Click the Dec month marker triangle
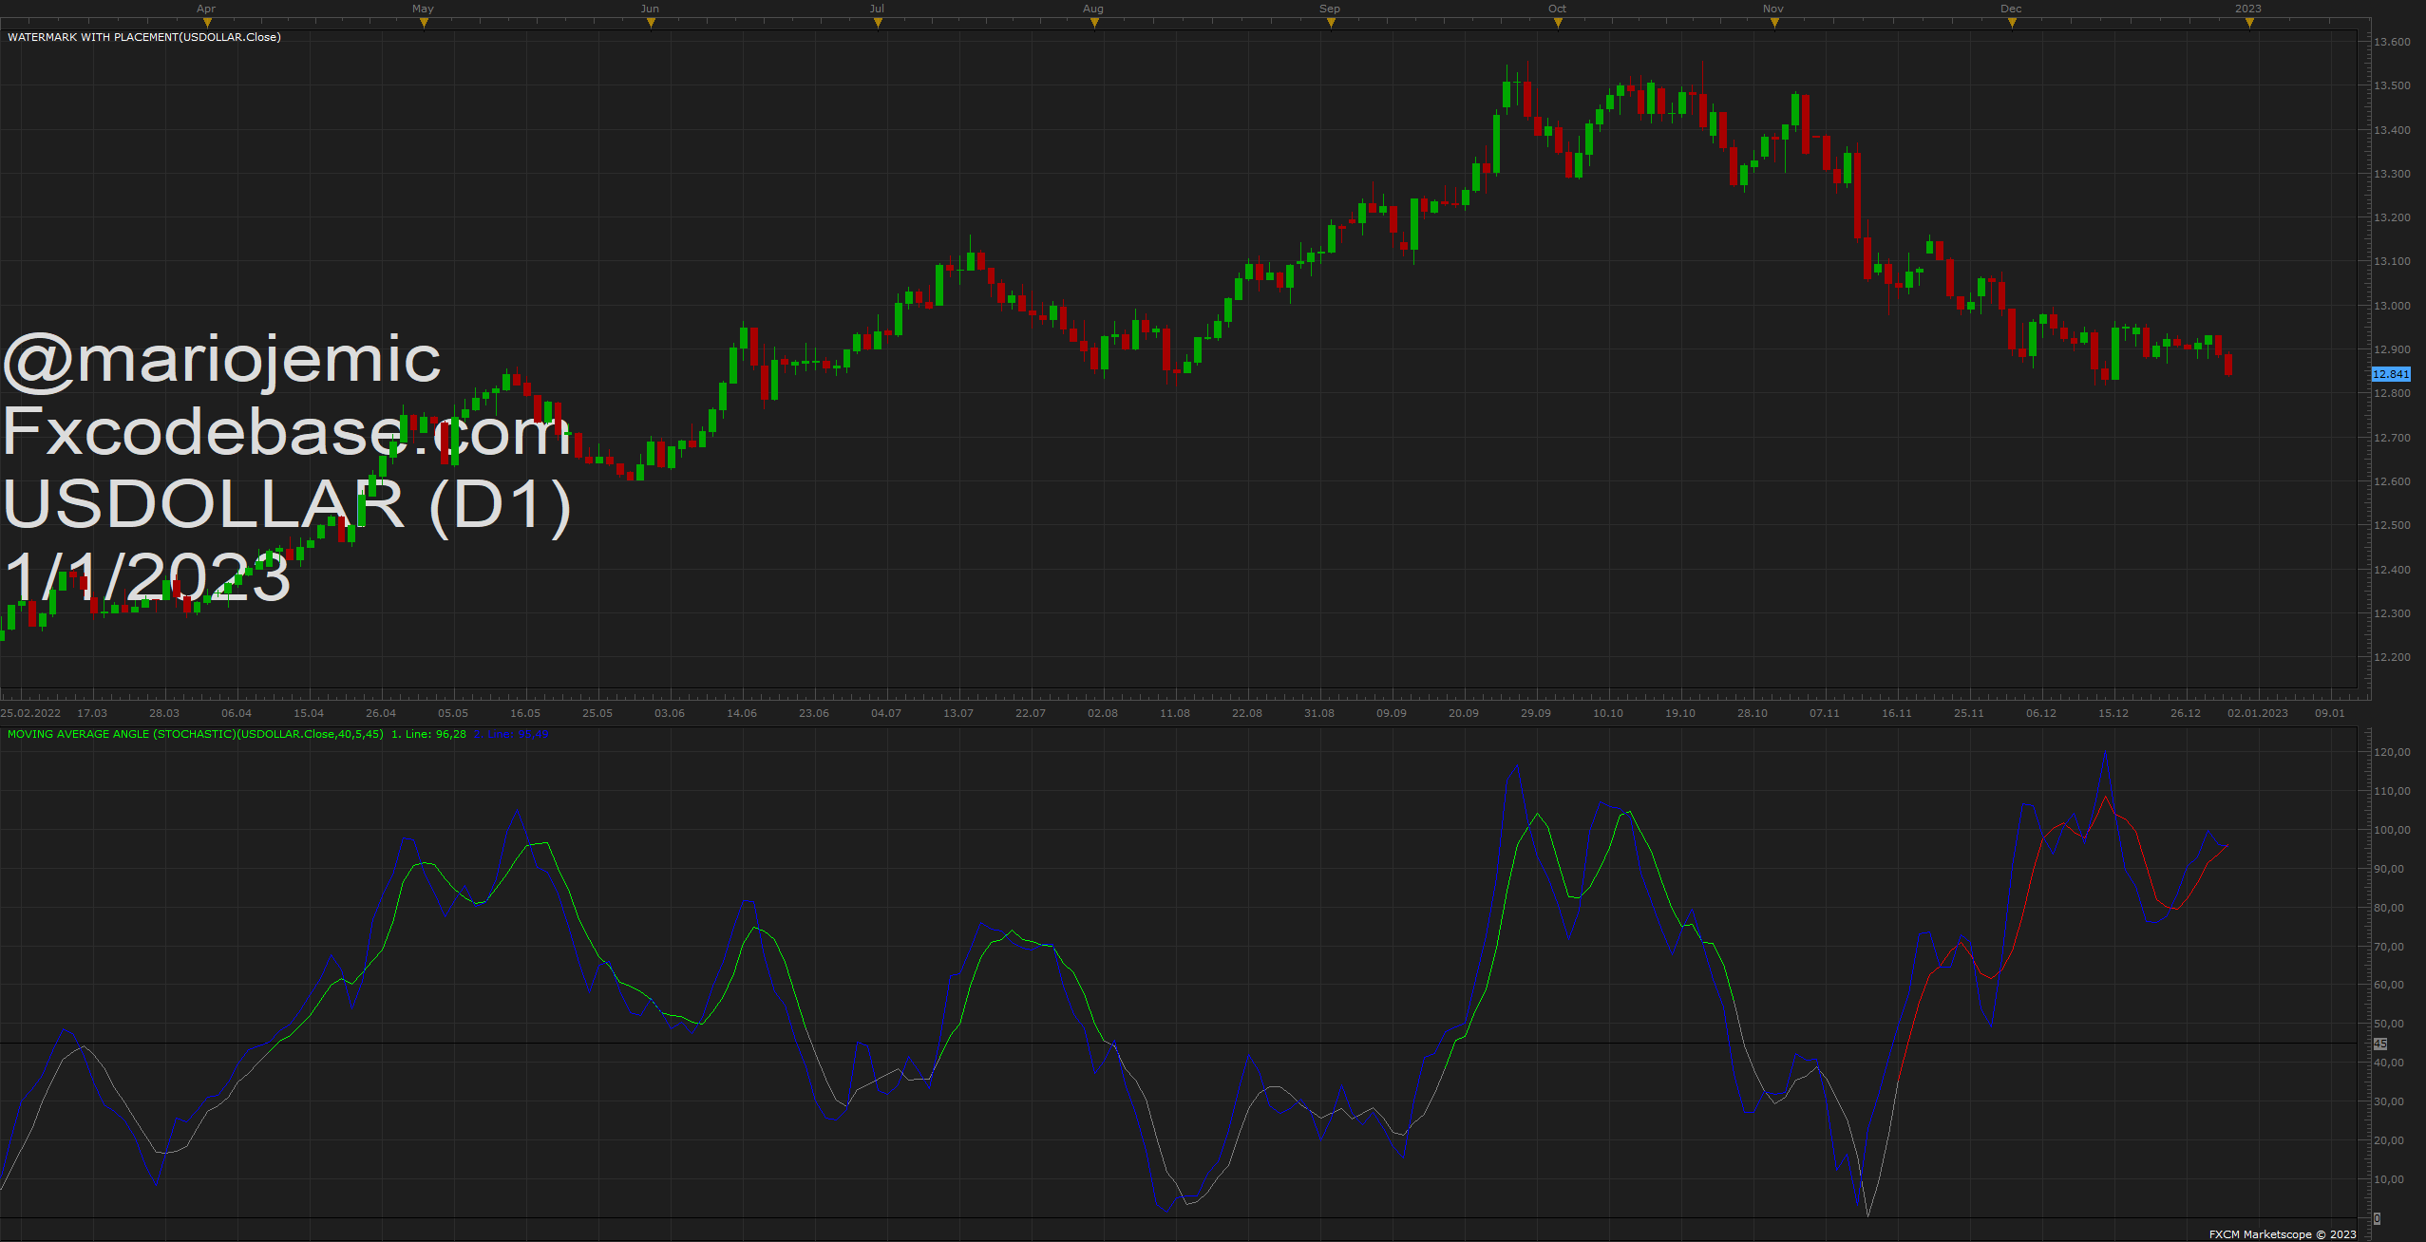The image size is (2426, 1242). point(2012,23)
